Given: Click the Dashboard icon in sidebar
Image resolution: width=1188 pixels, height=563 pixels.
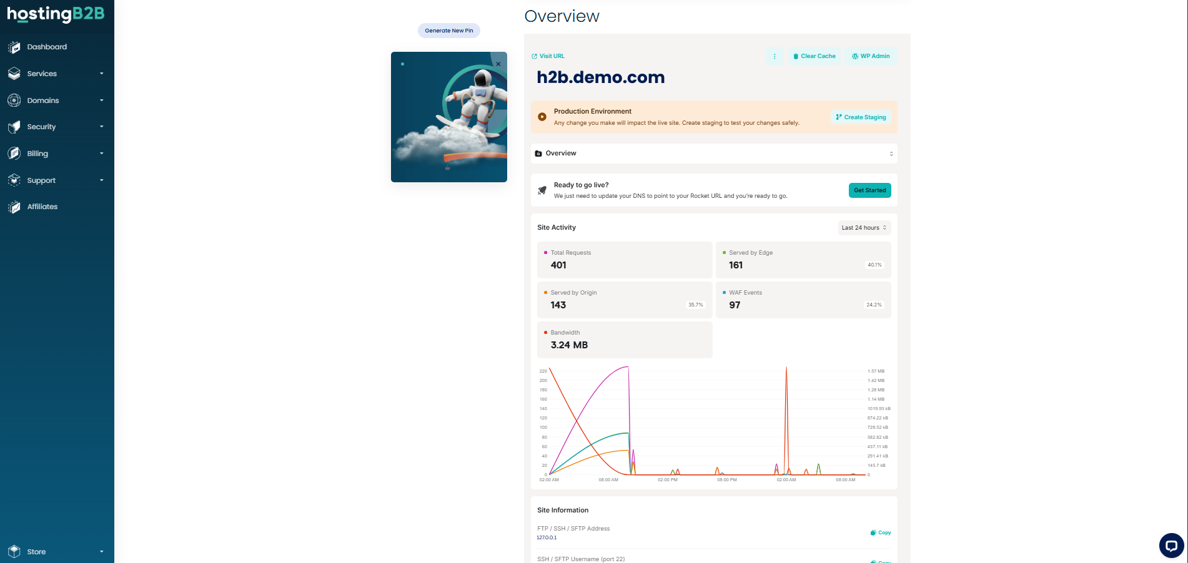Looking at the screenshot, I should pos(14,47).
